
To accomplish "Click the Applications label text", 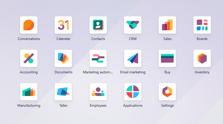I will click(x=133, y=105).
